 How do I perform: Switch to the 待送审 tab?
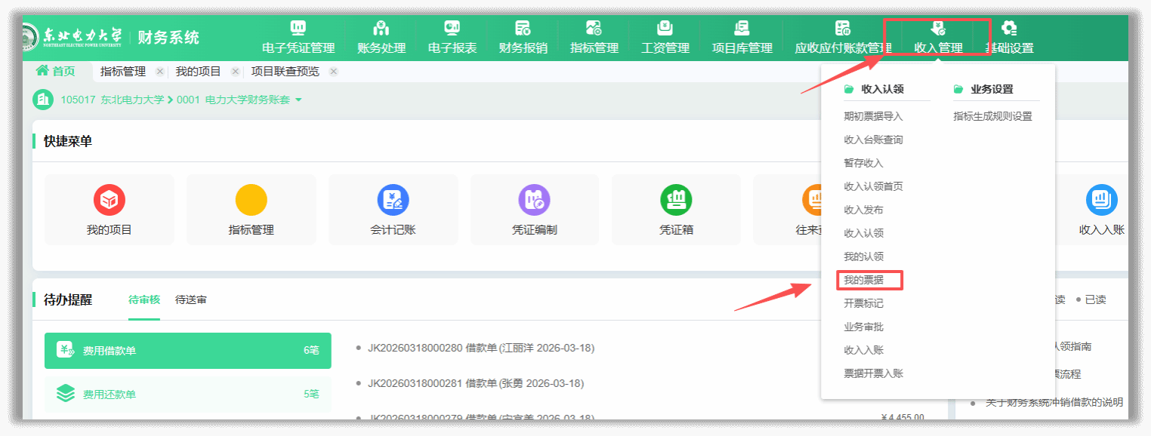pyautogui.click(x=191, y=299)
